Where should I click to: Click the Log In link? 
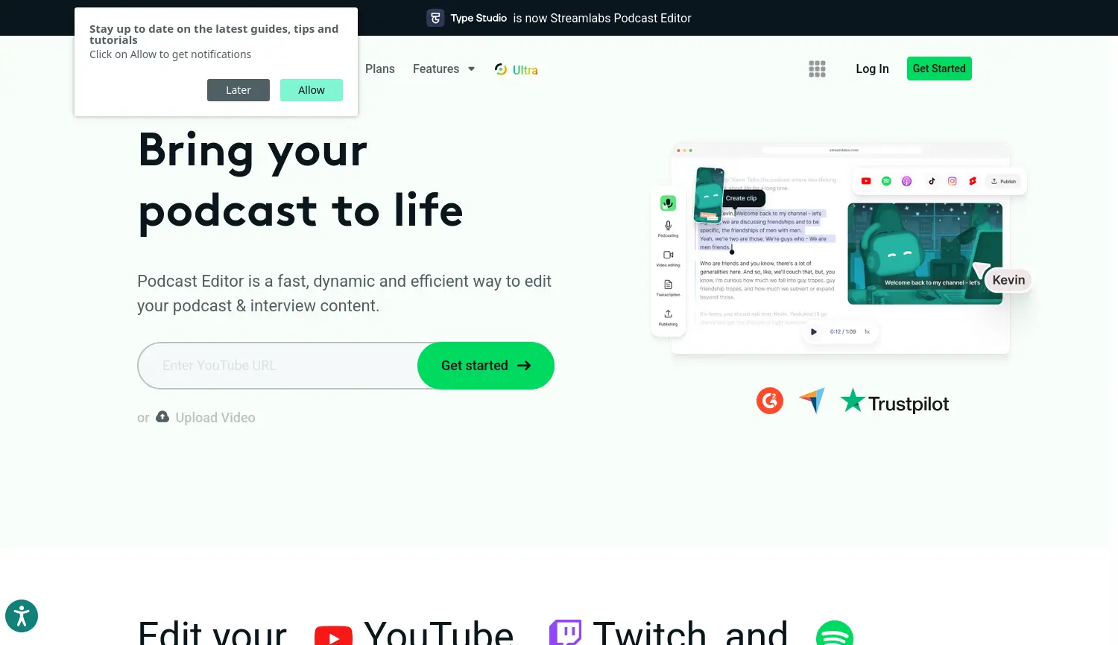872,69
